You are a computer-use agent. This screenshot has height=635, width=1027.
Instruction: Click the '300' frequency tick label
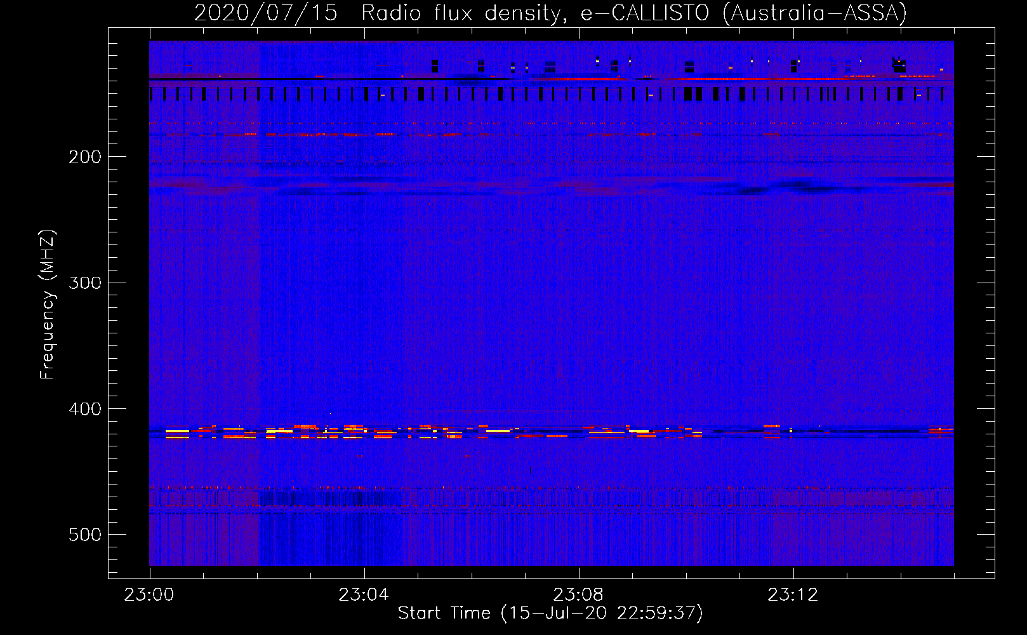(85, 283)
